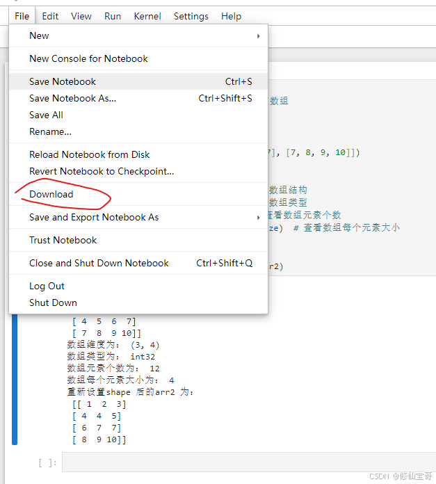Click output row '[ 8 9 10]]'
Image resolution: width=436 pixels, height=484 pixels.
click(99, 439)
